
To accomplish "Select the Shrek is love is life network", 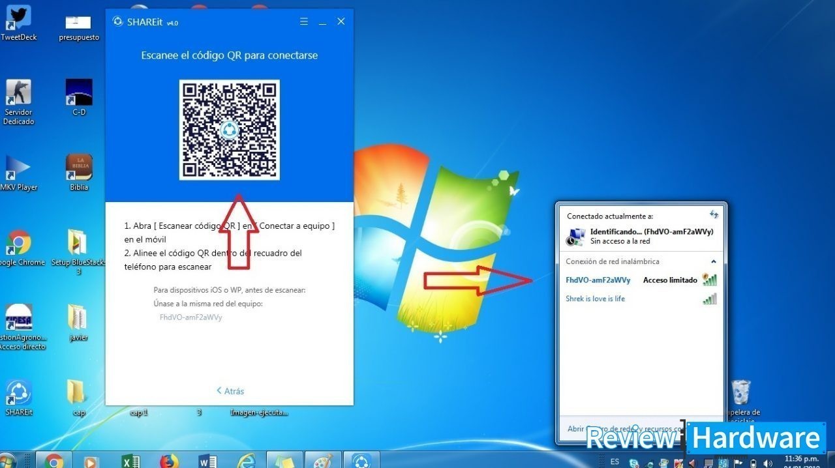I will 641,299.
